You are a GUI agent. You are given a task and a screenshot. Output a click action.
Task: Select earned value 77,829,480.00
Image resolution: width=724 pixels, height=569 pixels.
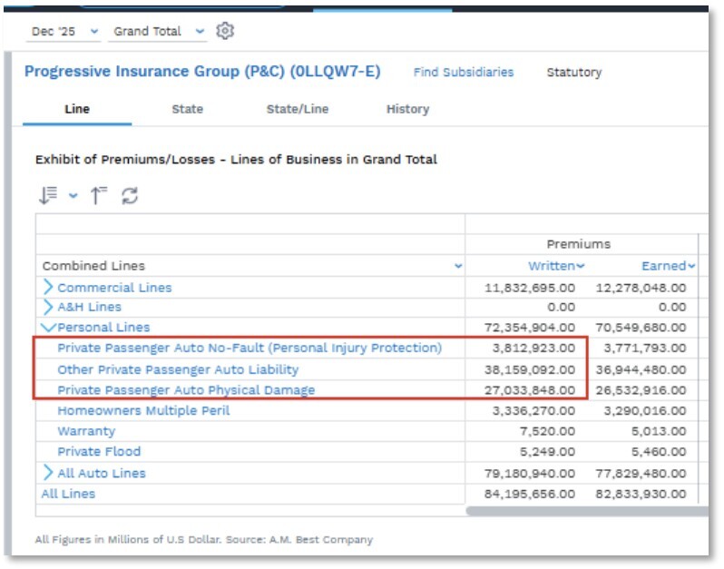641,474
